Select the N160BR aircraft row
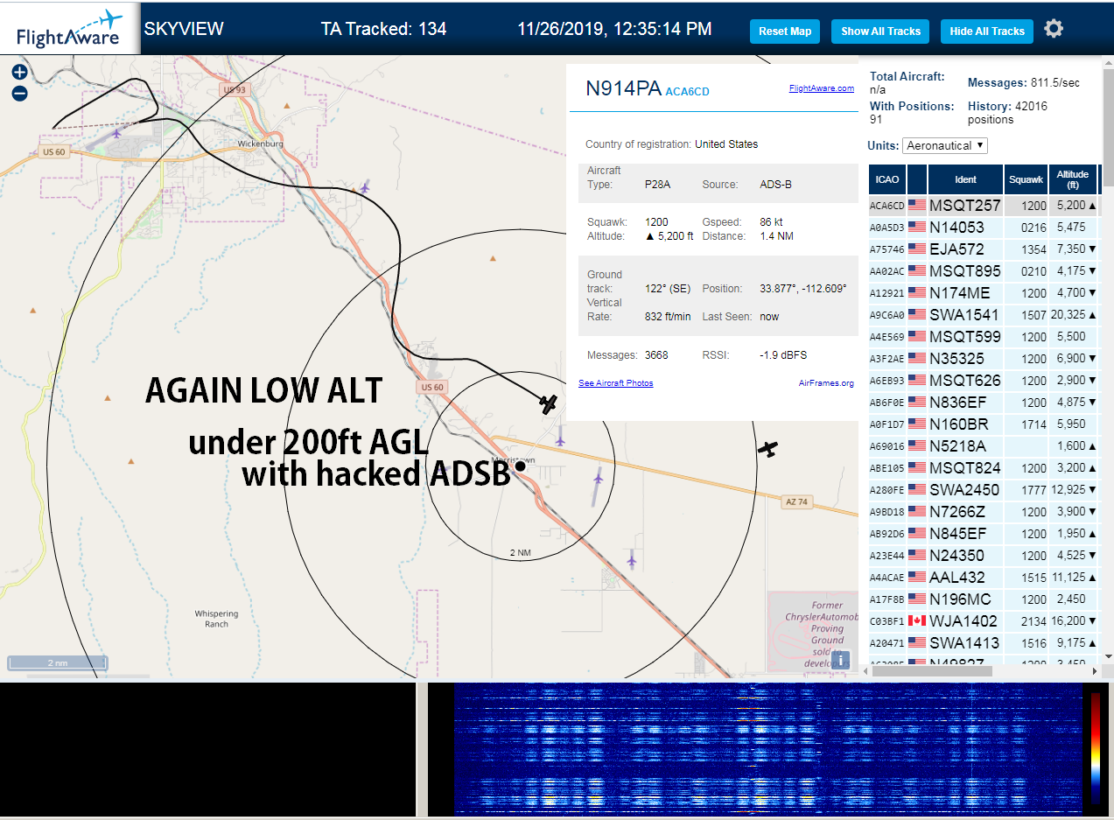This screenshot has height=820, width=1114. (x=983, y=424)
